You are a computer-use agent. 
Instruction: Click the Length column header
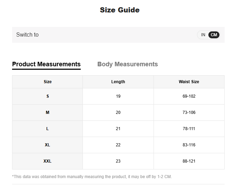click(118, 82)
